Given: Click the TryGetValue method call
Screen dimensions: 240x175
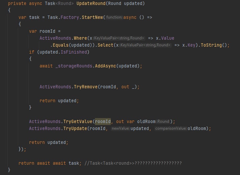Looking at the screenshot, I should pyautogui.click(x=78, y=121).
